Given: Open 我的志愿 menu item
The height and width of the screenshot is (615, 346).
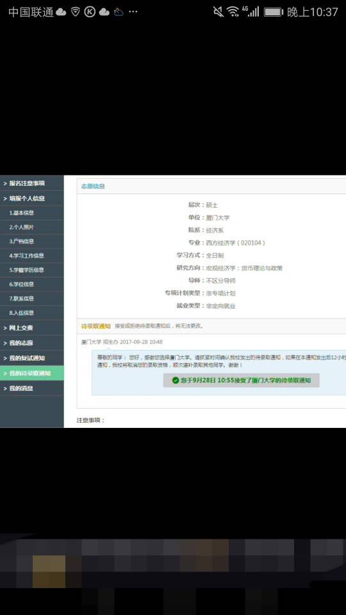Looking at the screenshot, I should pos(32,343).
